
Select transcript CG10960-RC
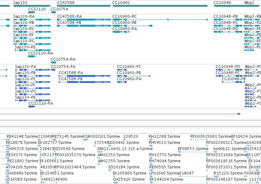tap(125, 17)
